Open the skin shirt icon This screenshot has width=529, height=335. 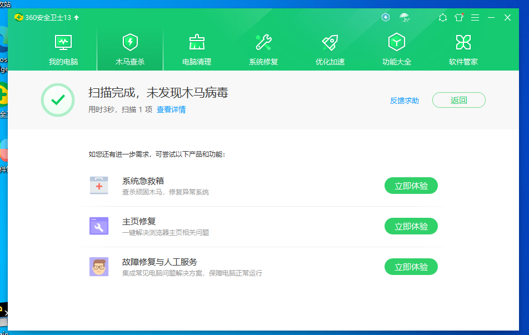coord(459,18)
